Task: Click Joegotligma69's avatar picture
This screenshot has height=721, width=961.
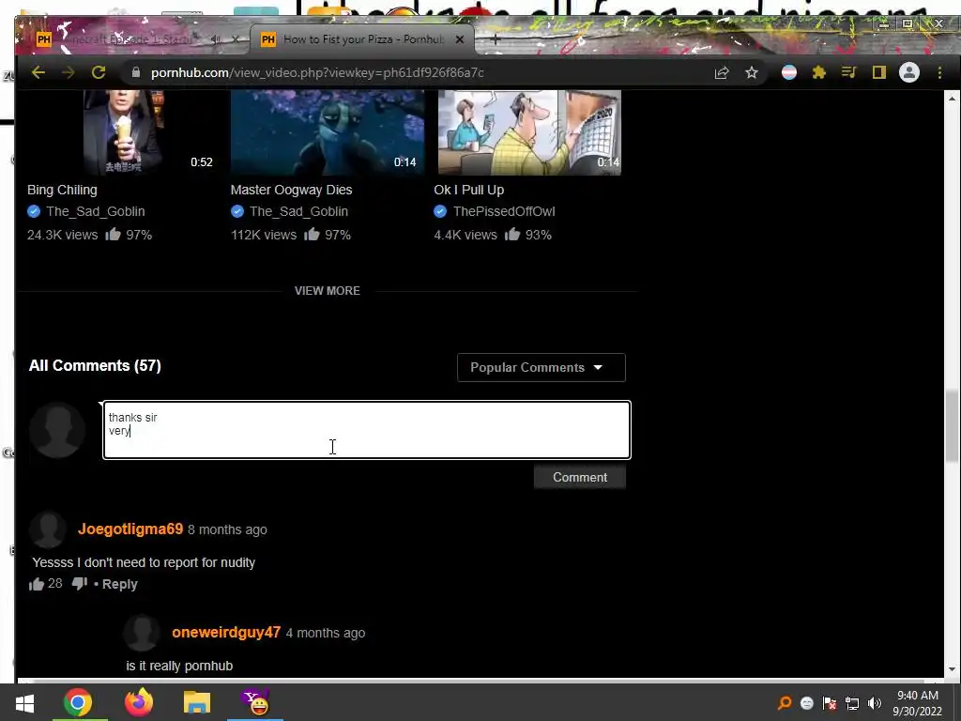Action: click(48, 529)
